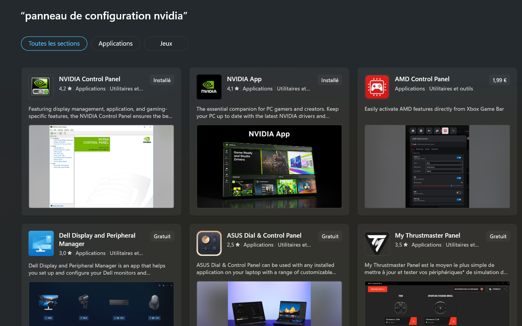
Task: Click the NVIDIA App description text
Action: pos(267,113)
